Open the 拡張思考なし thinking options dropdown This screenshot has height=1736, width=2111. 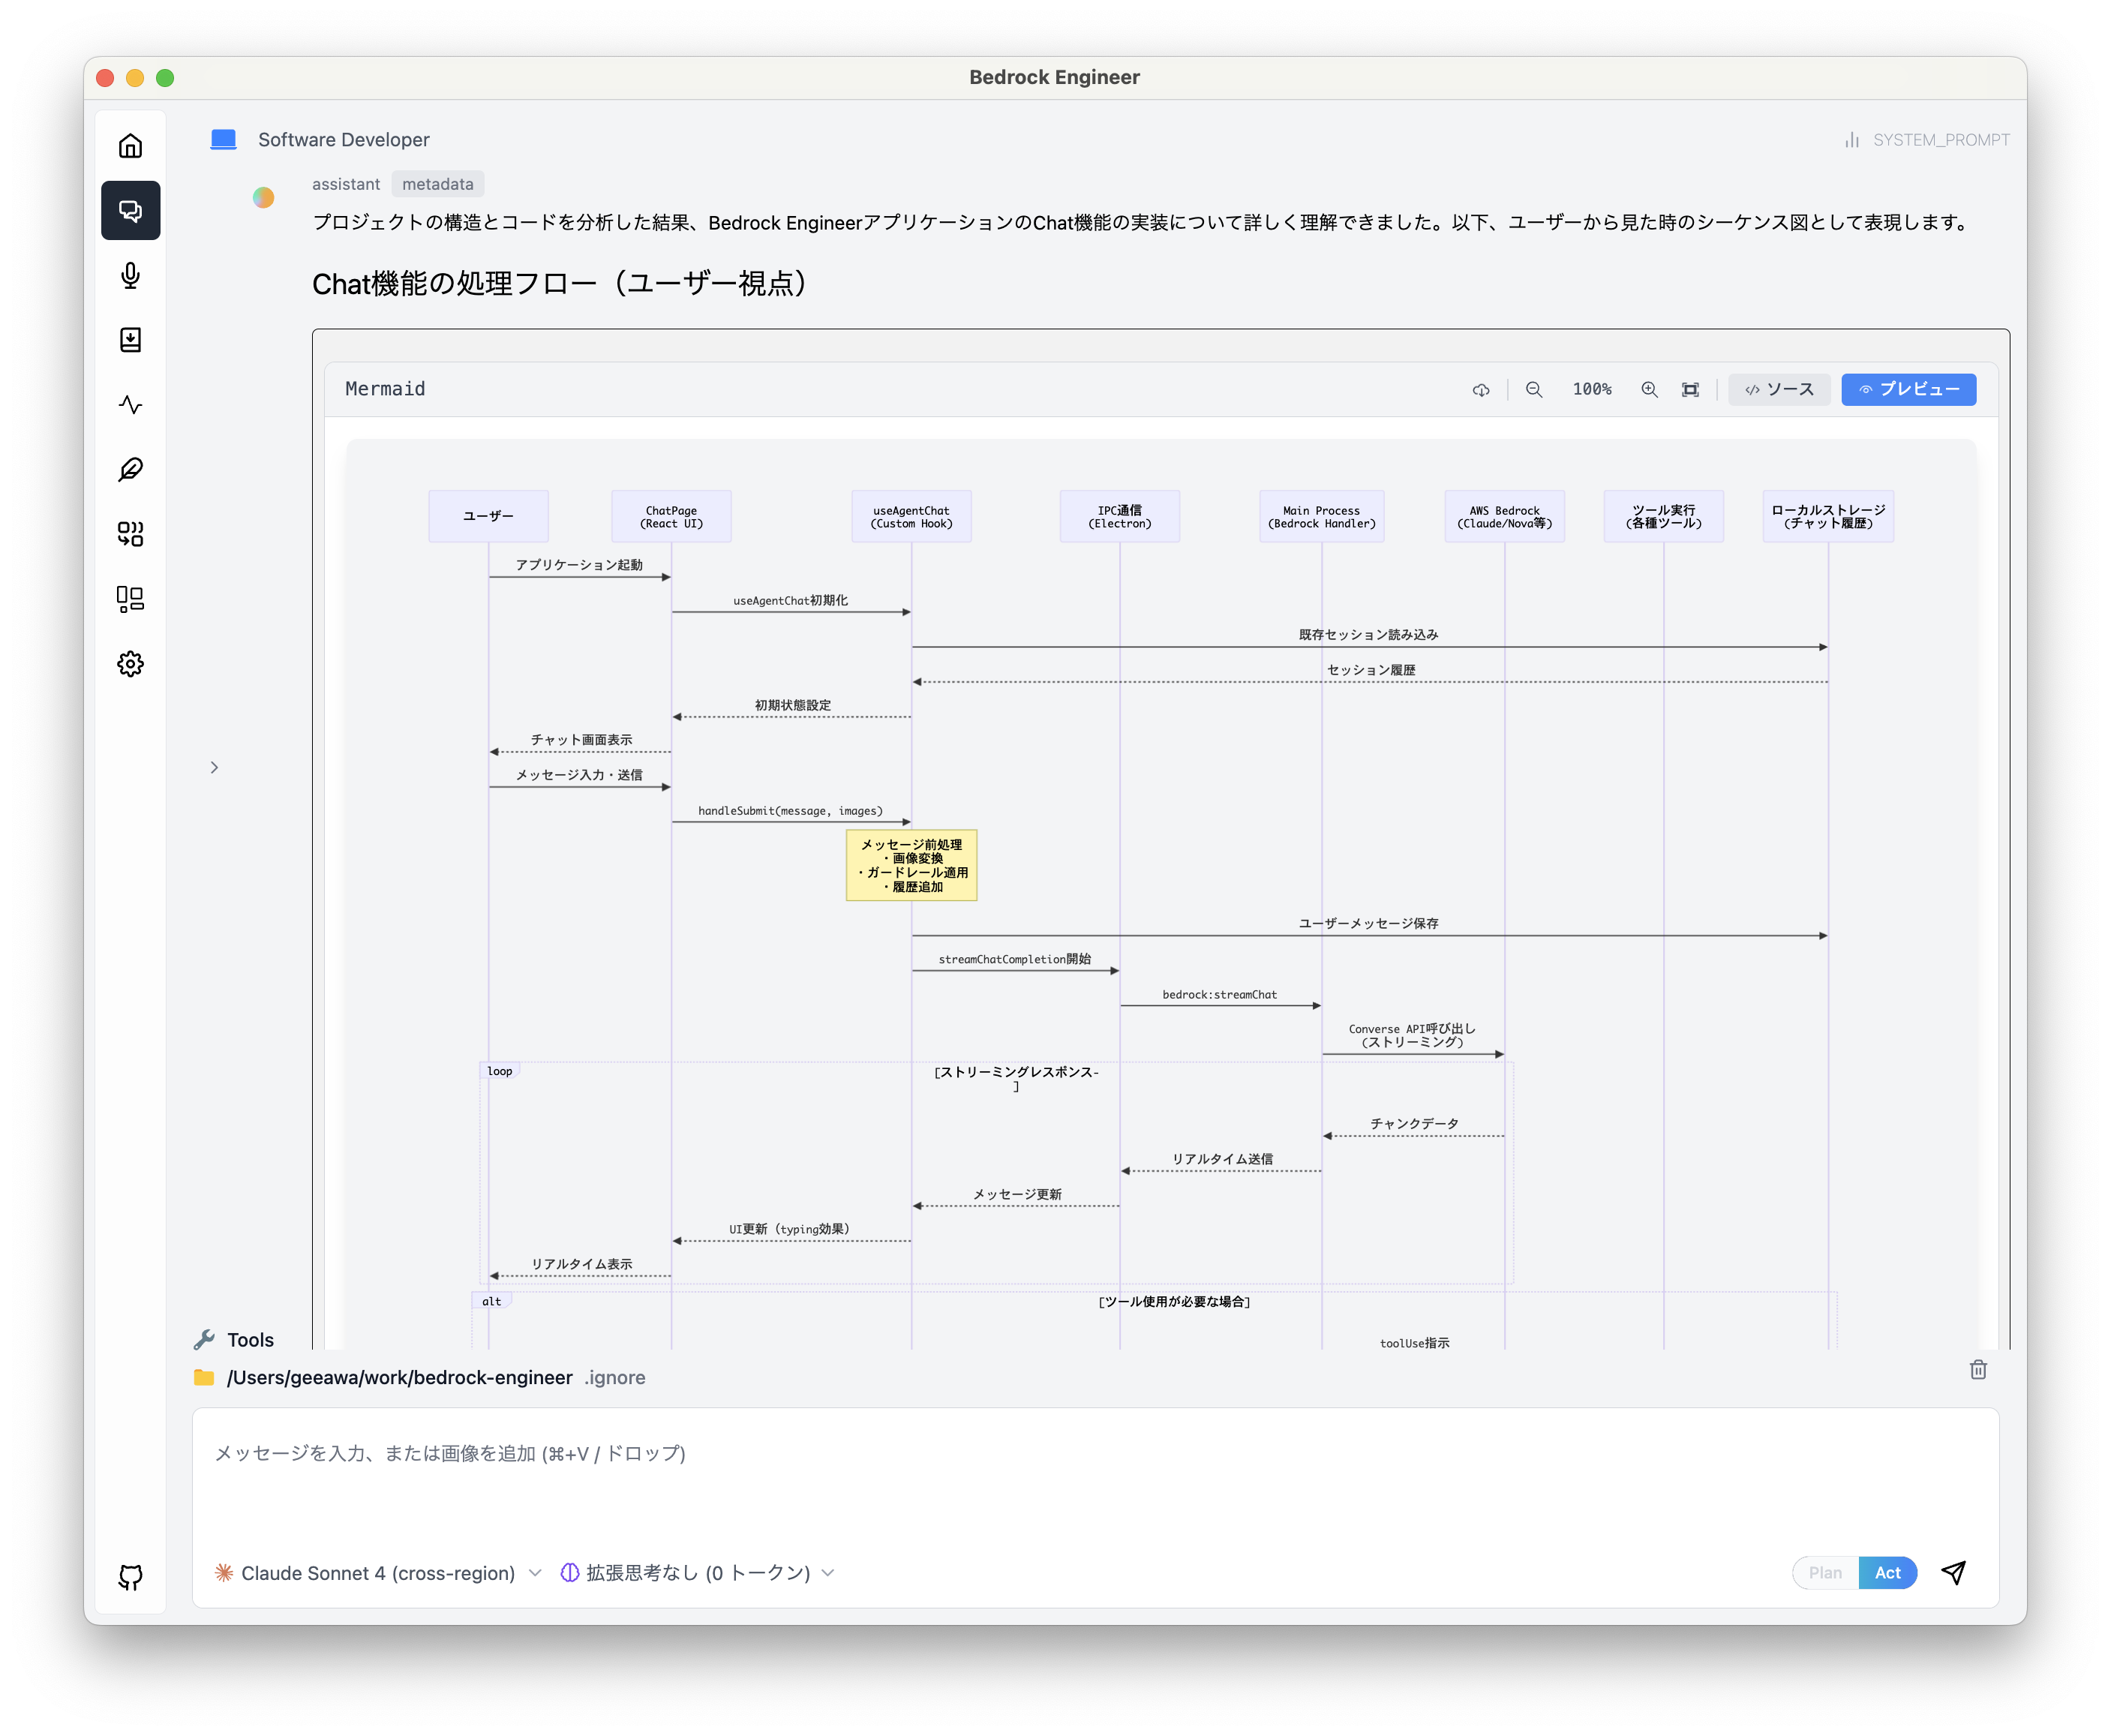697,1572
